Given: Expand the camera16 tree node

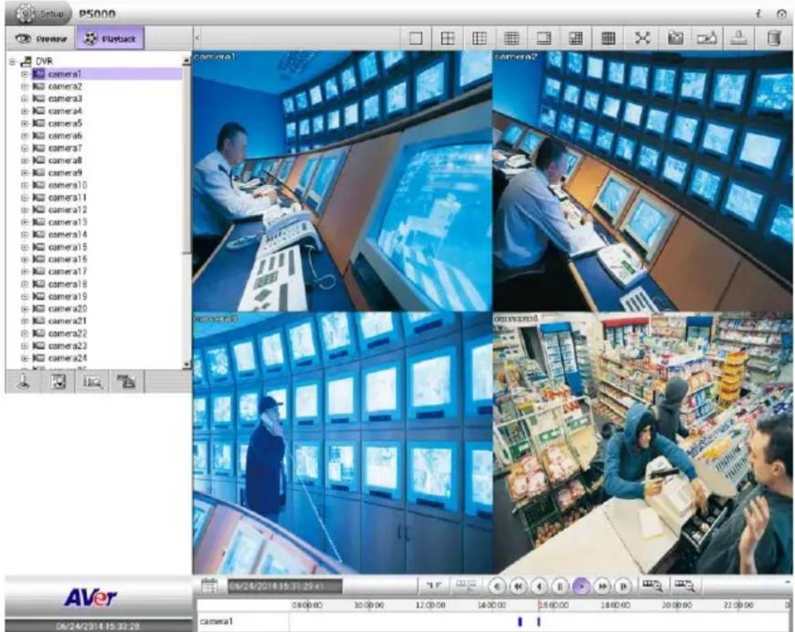Looking at the screenshot, I should 25,260.
